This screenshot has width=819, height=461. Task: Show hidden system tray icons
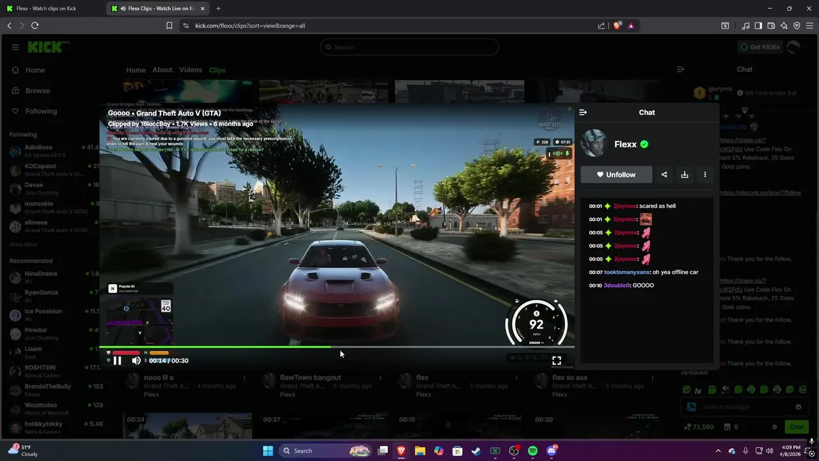[718, 451]
